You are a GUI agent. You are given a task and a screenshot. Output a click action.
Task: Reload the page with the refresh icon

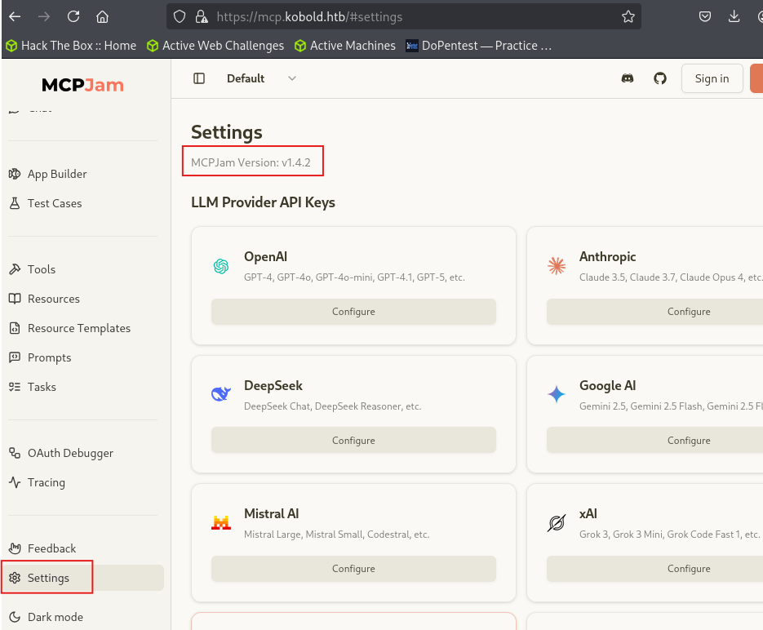pos(73,16)
